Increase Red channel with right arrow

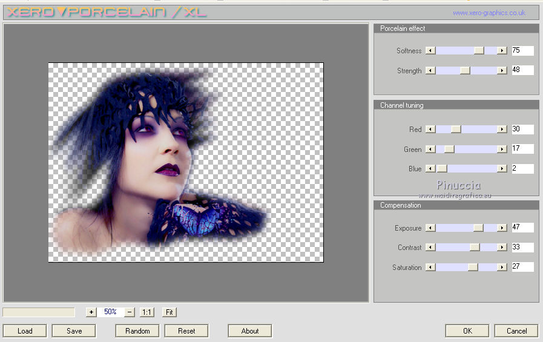coord(502,129)
